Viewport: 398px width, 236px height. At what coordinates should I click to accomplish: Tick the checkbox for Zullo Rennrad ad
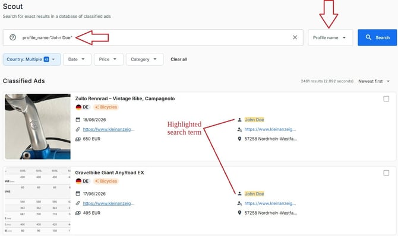point(386,99)
